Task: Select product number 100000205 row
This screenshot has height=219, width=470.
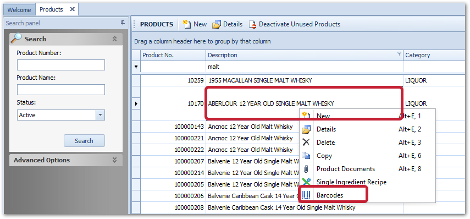Action: tap(173, 184)
